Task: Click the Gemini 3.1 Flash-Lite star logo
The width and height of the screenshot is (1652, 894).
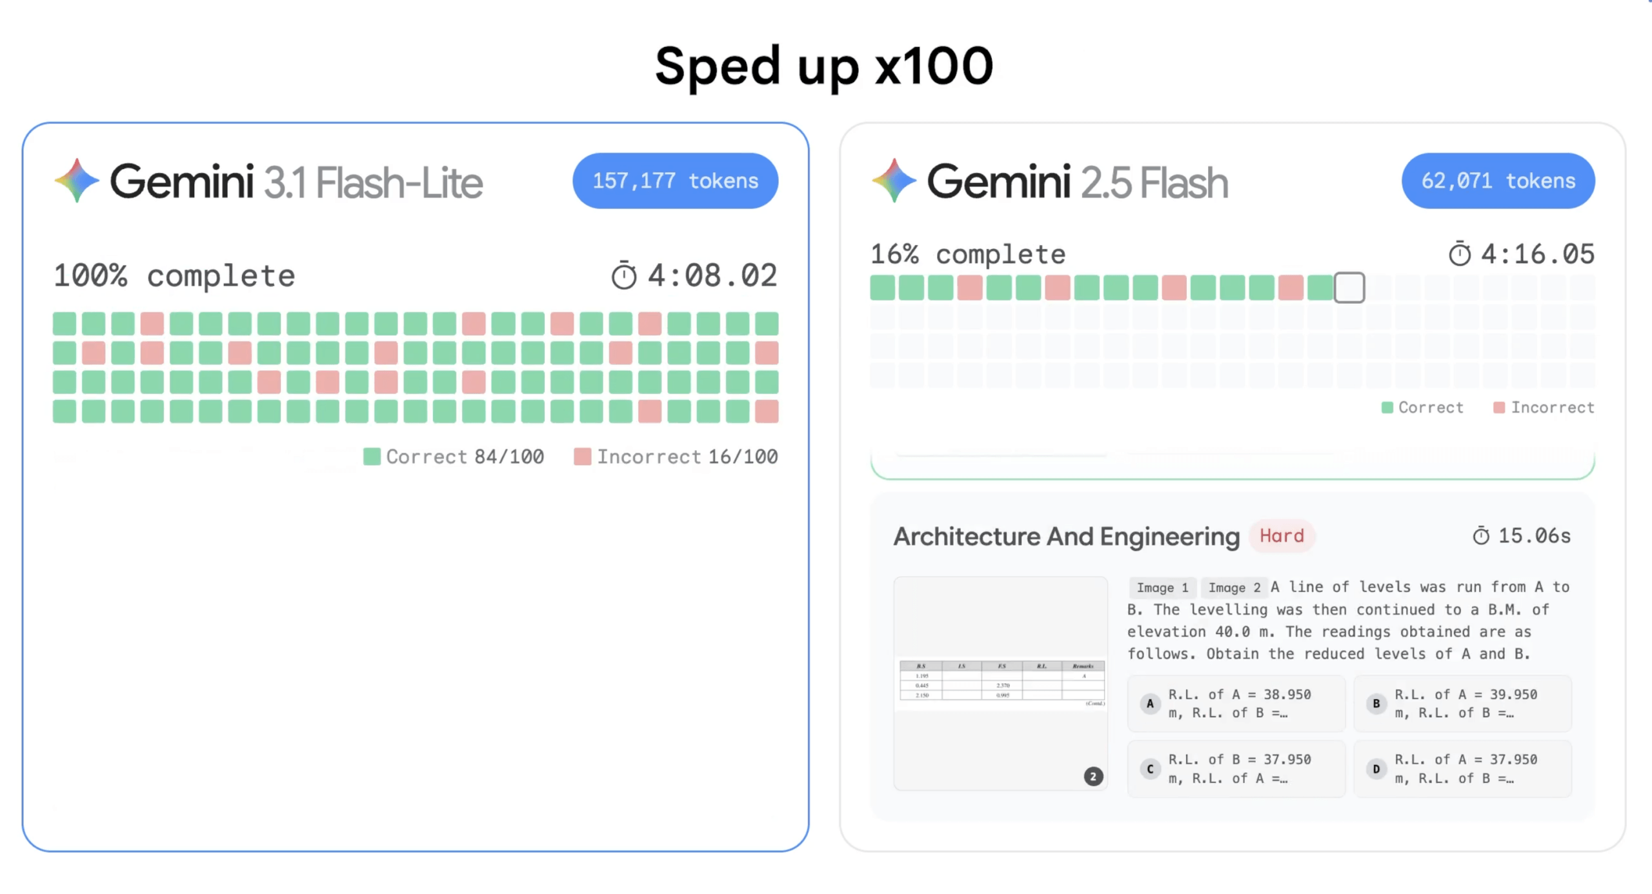Action: coord(77,181)
